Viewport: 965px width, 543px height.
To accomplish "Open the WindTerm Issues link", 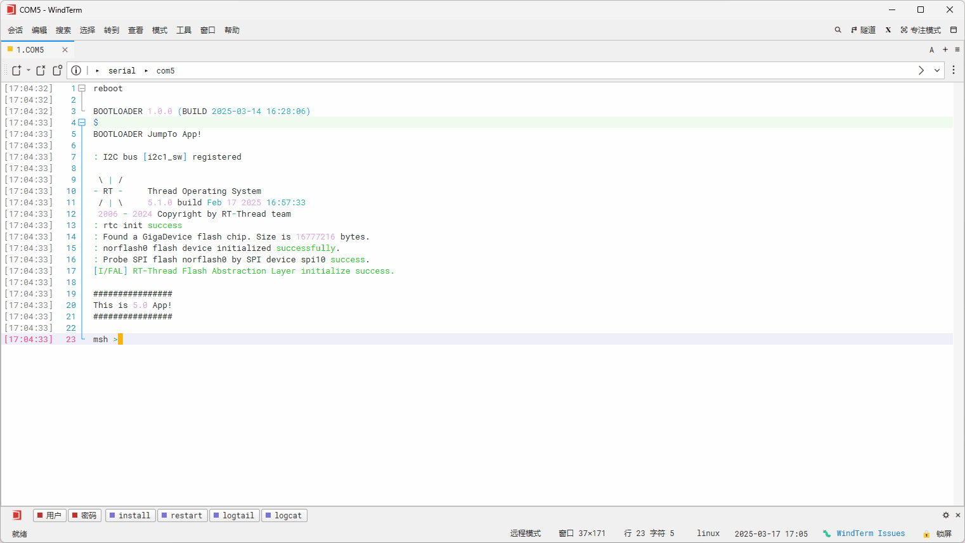I will (870, 533).
